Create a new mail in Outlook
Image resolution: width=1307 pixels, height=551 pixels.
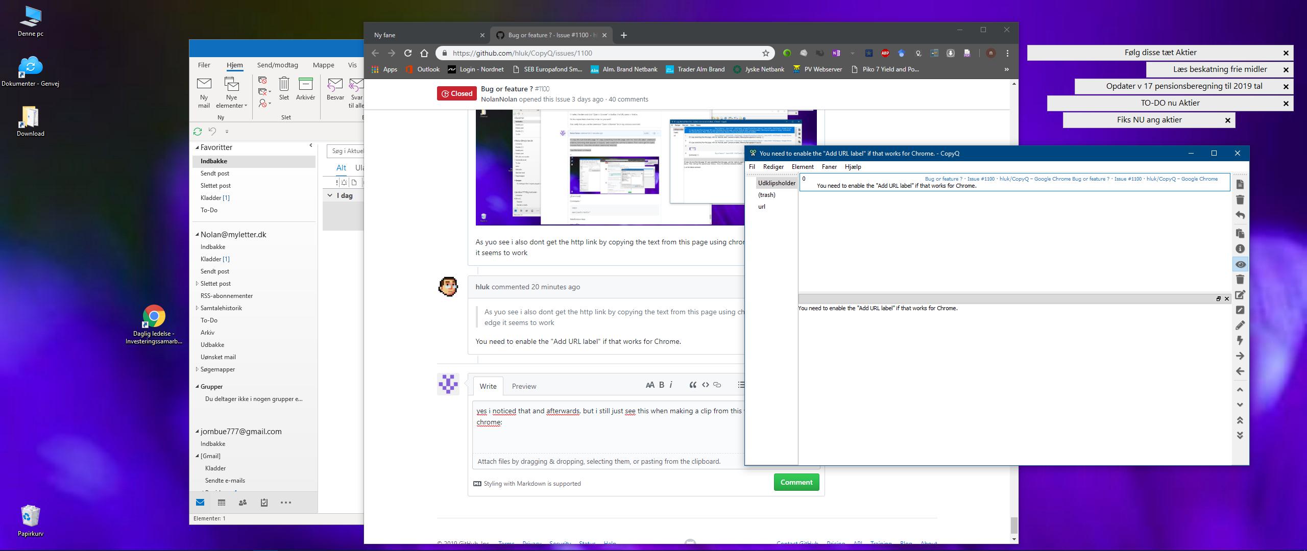point(204,91)
